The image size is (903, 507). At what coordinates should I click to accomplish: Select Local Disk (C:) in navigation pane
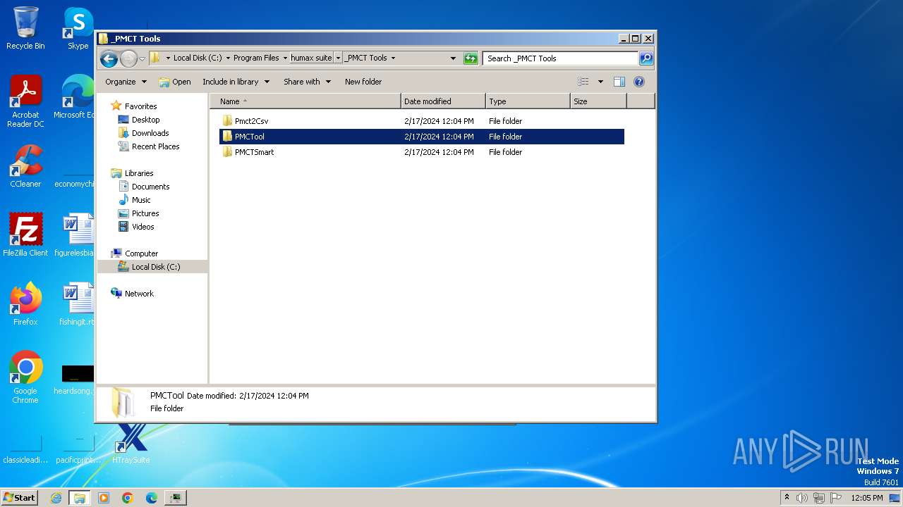(152, 267)
